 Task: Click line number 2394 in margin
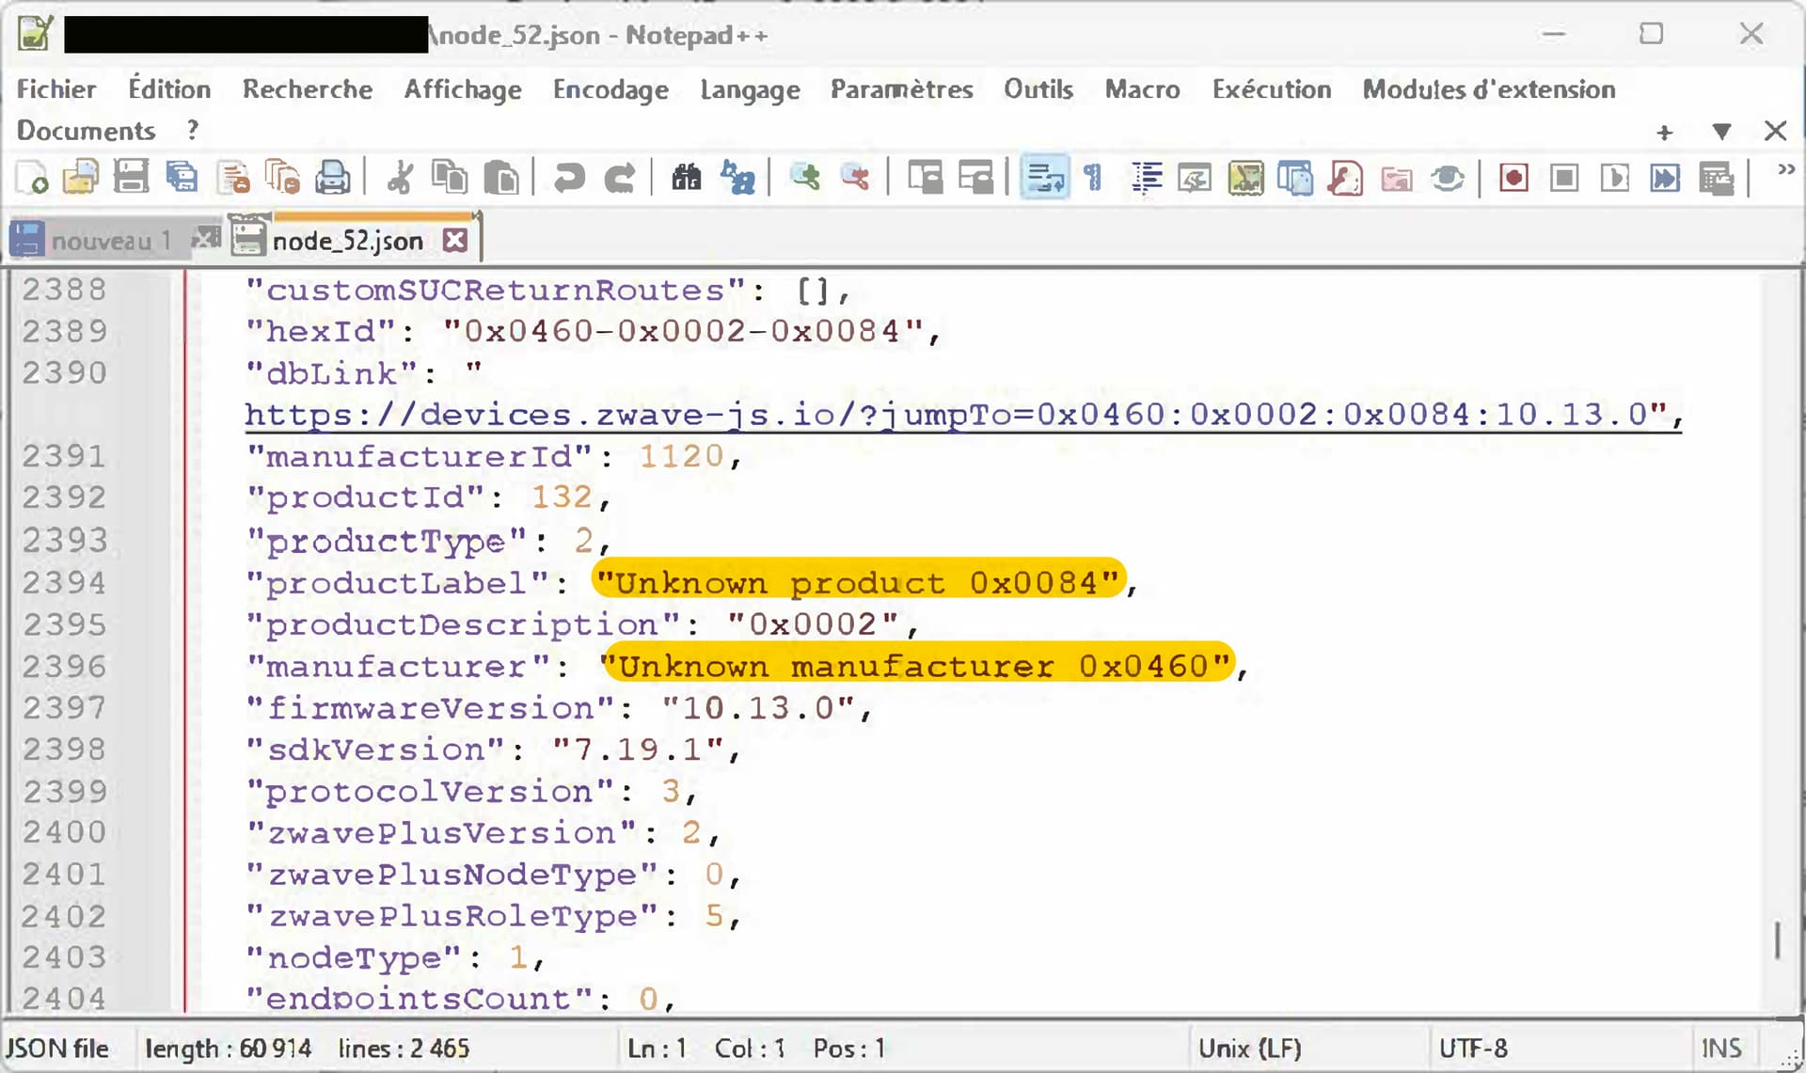coord(65,583)
